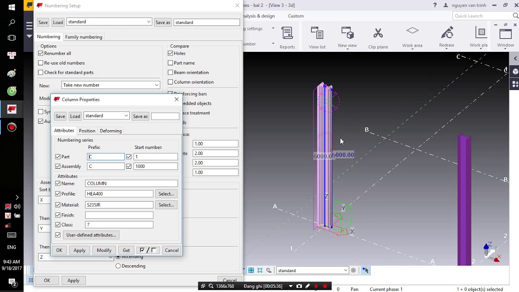The width and height of the screenshot is (519, 292).
Task: Open the Reports tool in the ribbon
Action: click(x=287, y=38)
